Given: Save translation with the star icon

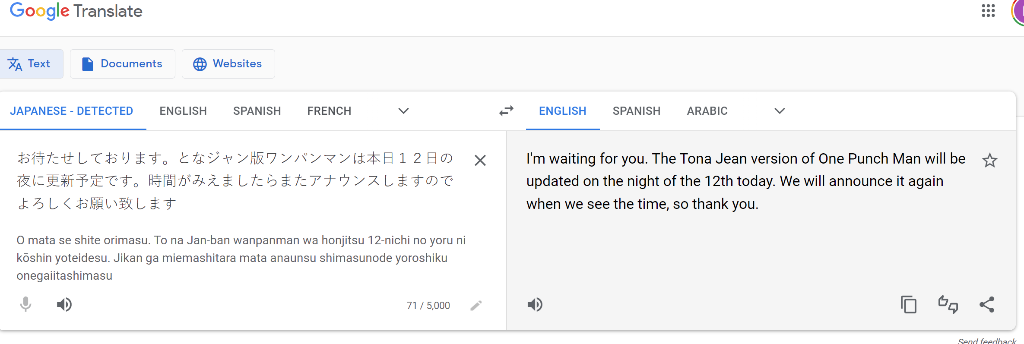Looking at the screenshot, I should 989,161.
